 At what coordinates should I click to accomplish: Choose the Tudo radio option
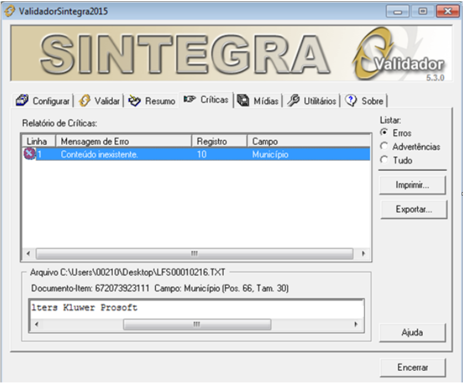tap(396, 160)
